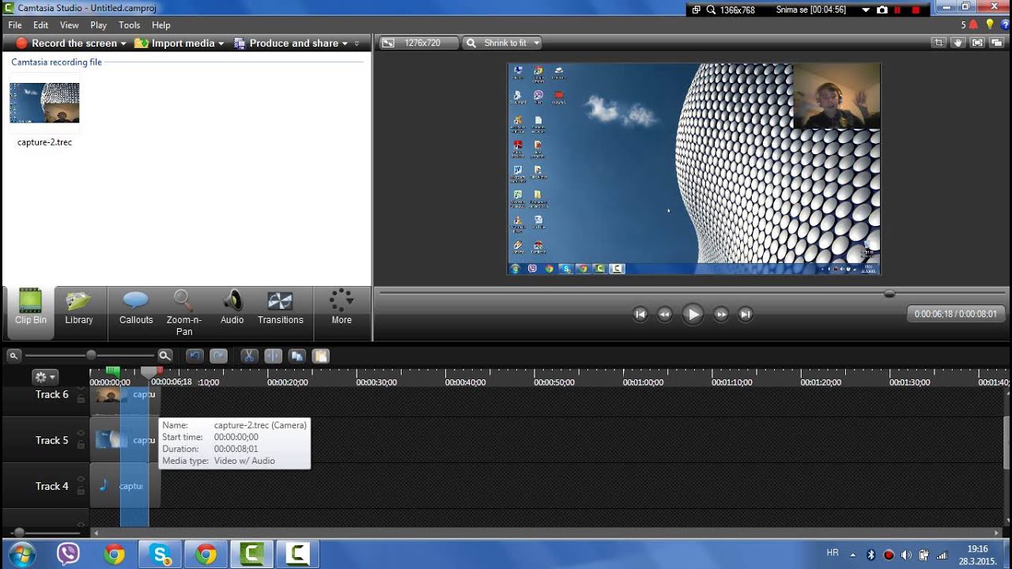Jump to next clip in preview
This screenshot has height=569, width=1012.
click(x=746, y=314)
